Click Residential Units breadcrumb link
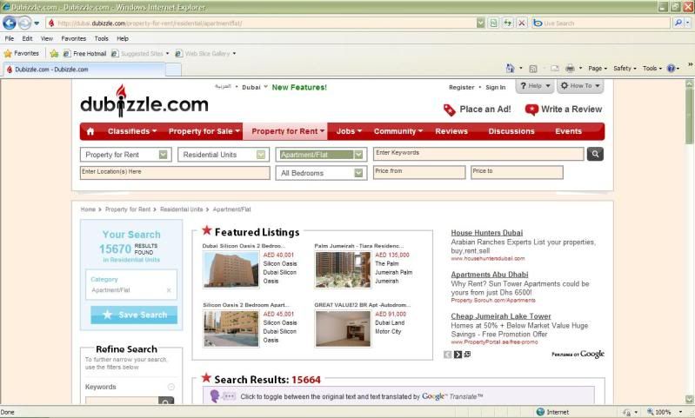Image resolution: width=695 pixels, height=418 pixels. 181,209
